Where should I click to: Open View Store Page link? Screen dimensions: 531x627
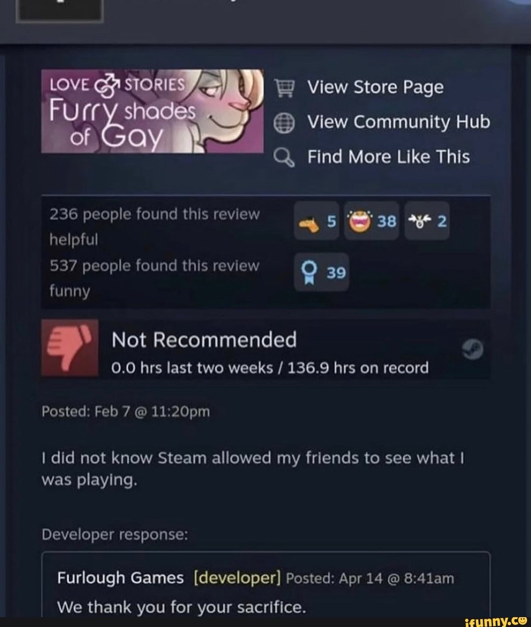tap(376, 88)
